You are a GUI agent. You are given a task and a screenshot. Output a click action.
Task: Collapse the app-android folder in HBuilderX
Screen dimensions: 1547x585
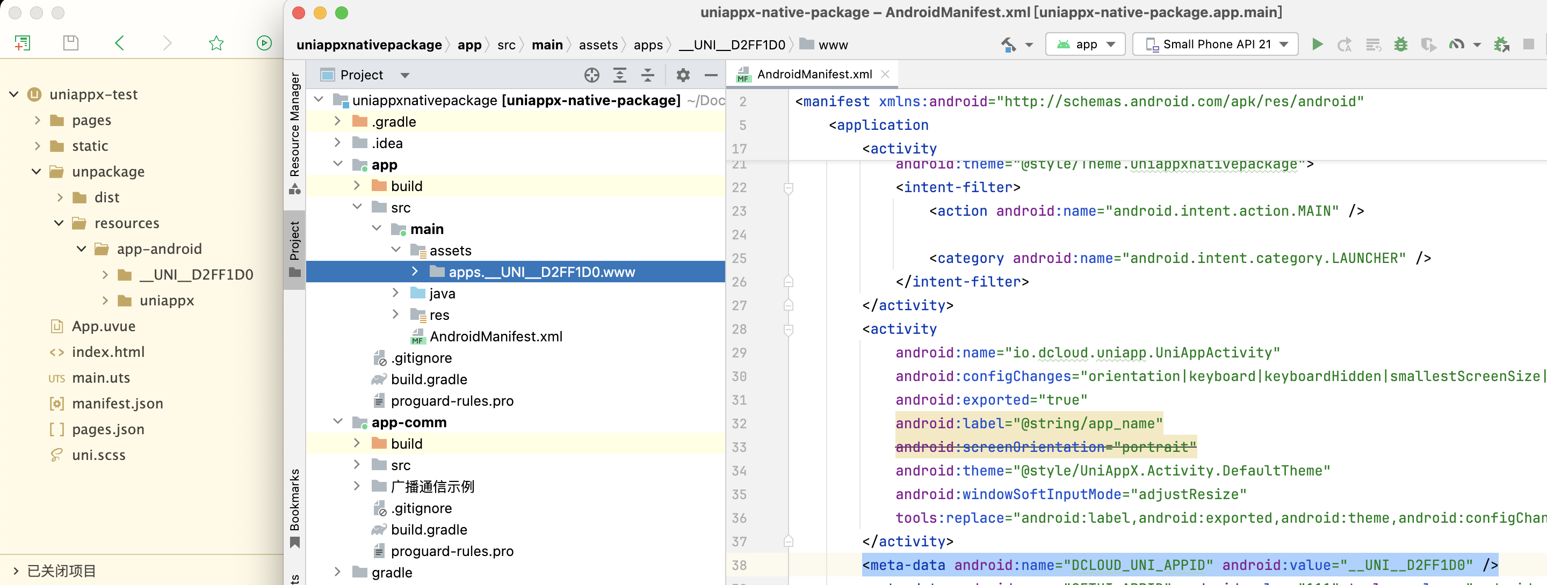pyautogui.click(x=82, y=248)
